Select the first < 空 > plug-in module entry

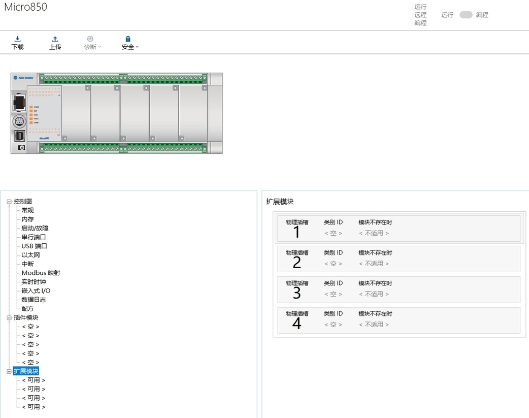pos(30,327)
